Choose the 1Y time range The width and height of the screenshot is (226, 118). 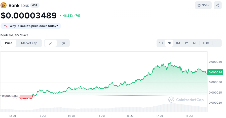[186, 43]
